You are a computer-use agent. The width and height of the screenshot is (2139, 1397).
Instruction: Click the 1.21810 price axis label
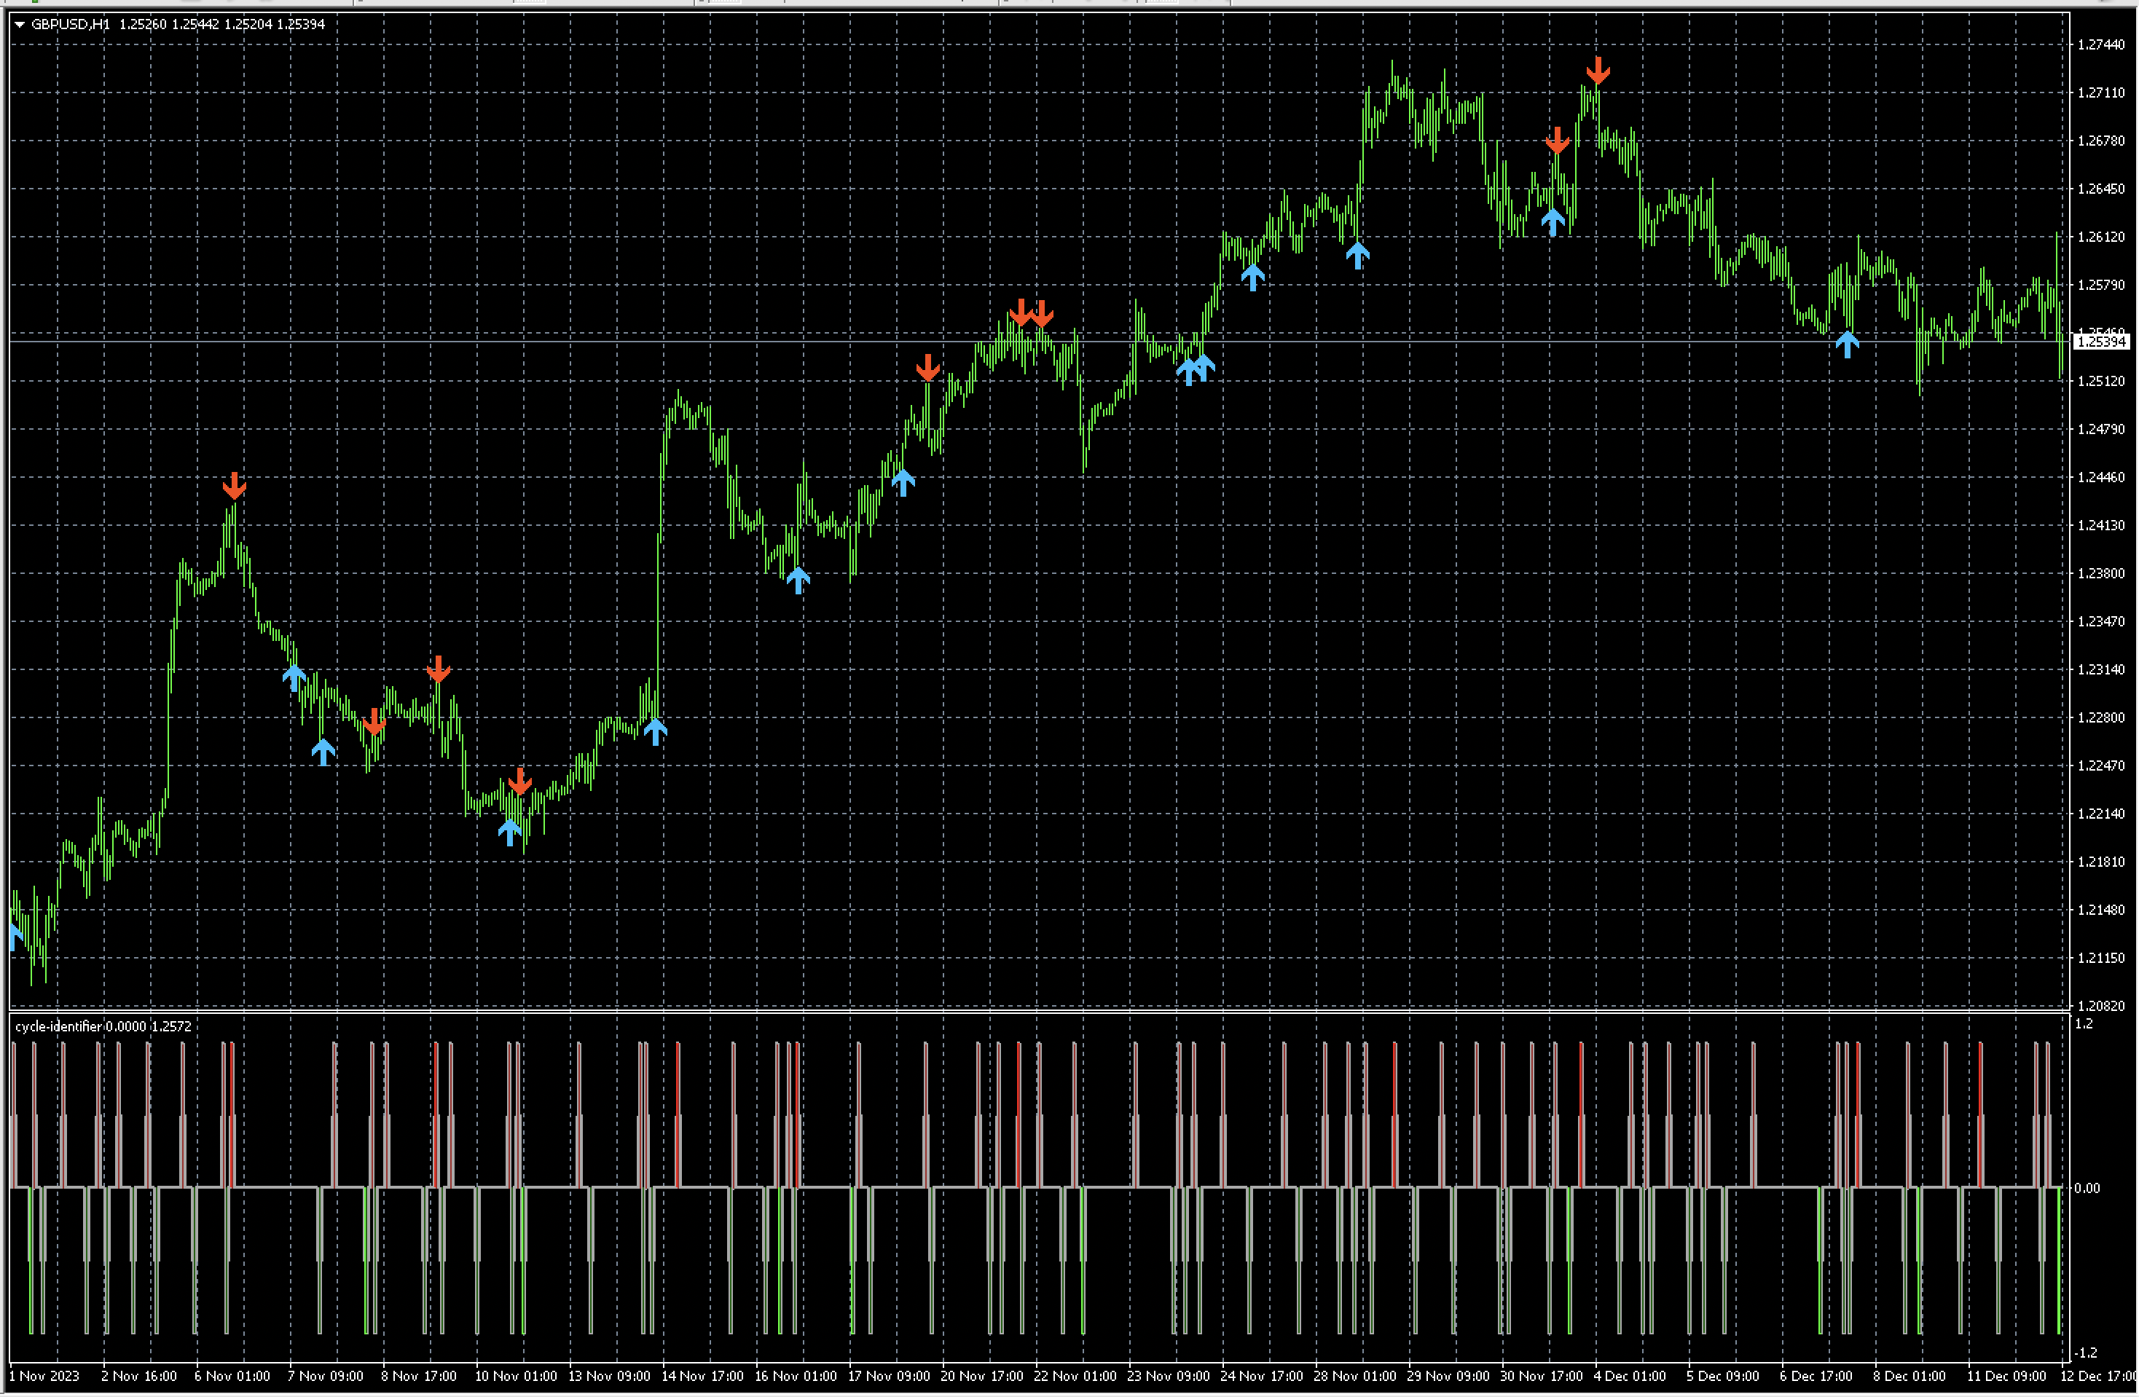click(2101, 862)
